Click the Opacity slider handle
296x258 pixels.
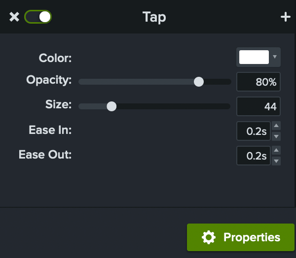[x=199, y=82]
